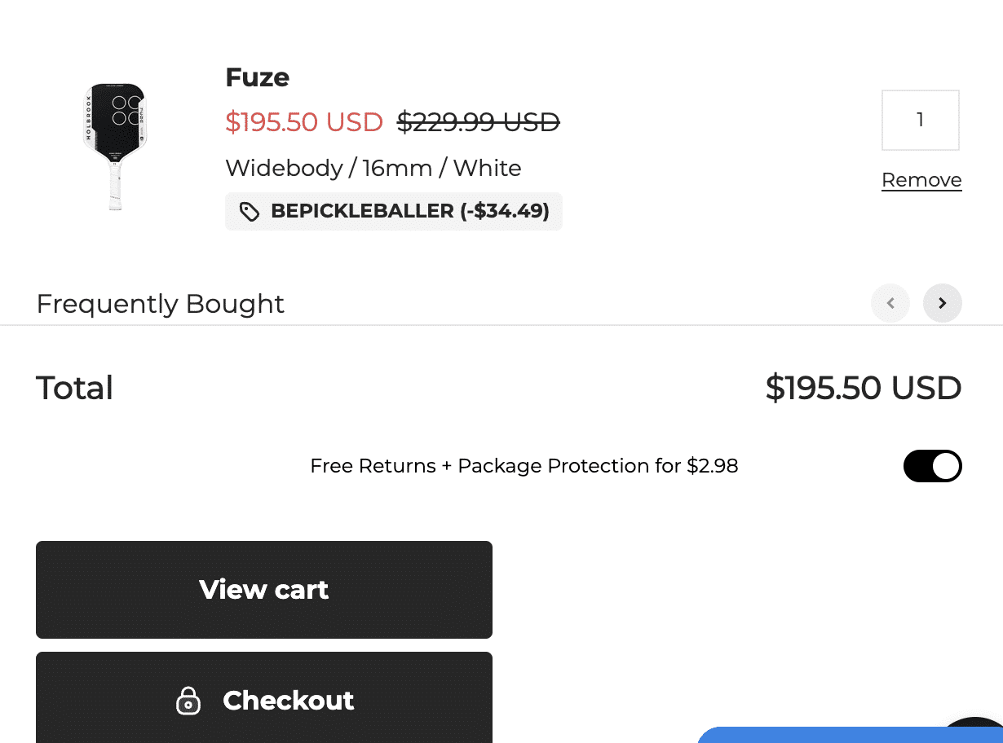Viewport: 1003px width, 743px height.
Task: Click the Widebody / 16mm / White variant text
Action: click(373, 169)
